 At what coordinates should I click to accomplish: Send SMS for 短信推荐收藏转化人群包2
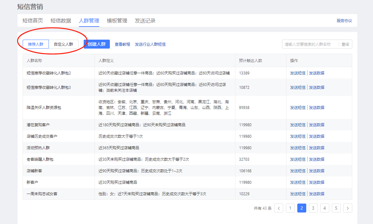298,73
